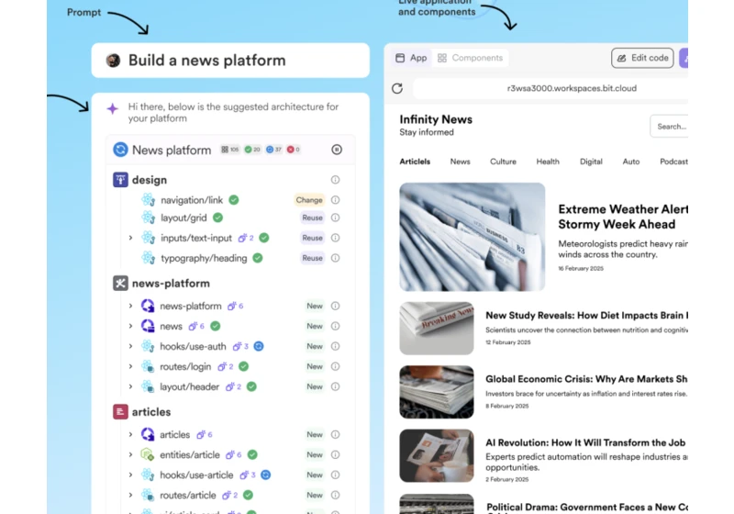Image resolution: width=734 pixels, height=514 pixels.
Task: Click user avatar in prompt box
Action: point(113,61)
